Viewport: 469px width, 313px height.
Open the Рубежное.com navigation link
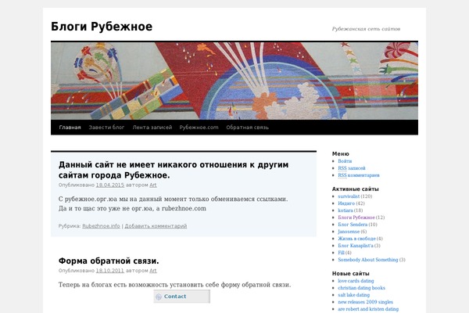click(199, 128)
